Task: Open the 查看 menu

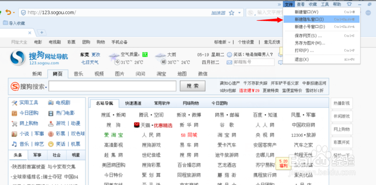Action: point(301,4)
